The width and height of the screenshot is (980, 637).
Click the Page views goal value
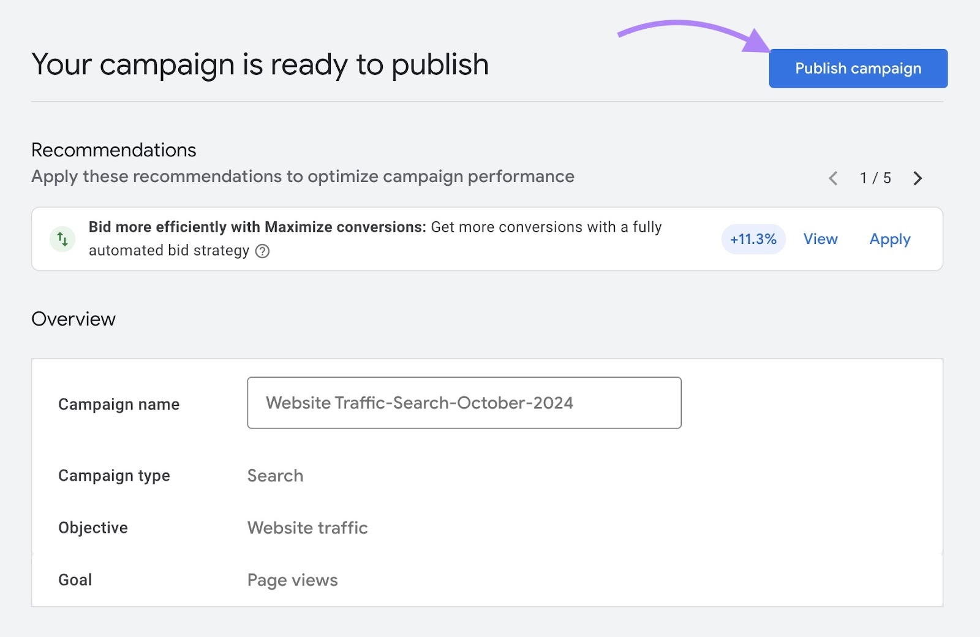[292, 579]
